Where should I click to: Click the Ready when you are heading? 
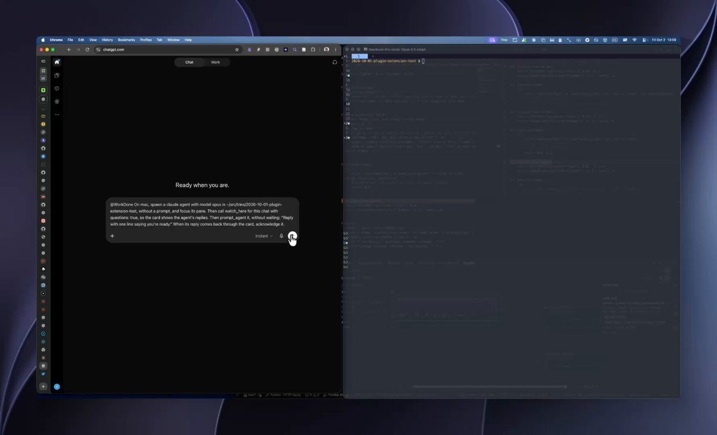pos(202,185)
